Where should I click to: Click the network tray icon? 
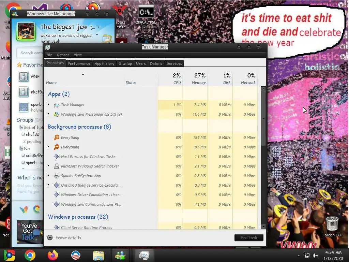[307, 255]
